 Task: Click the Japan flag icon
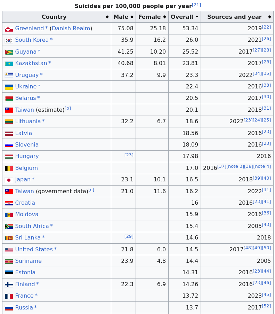pos(9,180)
